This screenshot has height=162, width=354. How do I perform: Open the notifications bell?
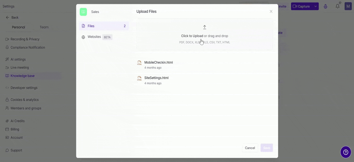(337, 6)
